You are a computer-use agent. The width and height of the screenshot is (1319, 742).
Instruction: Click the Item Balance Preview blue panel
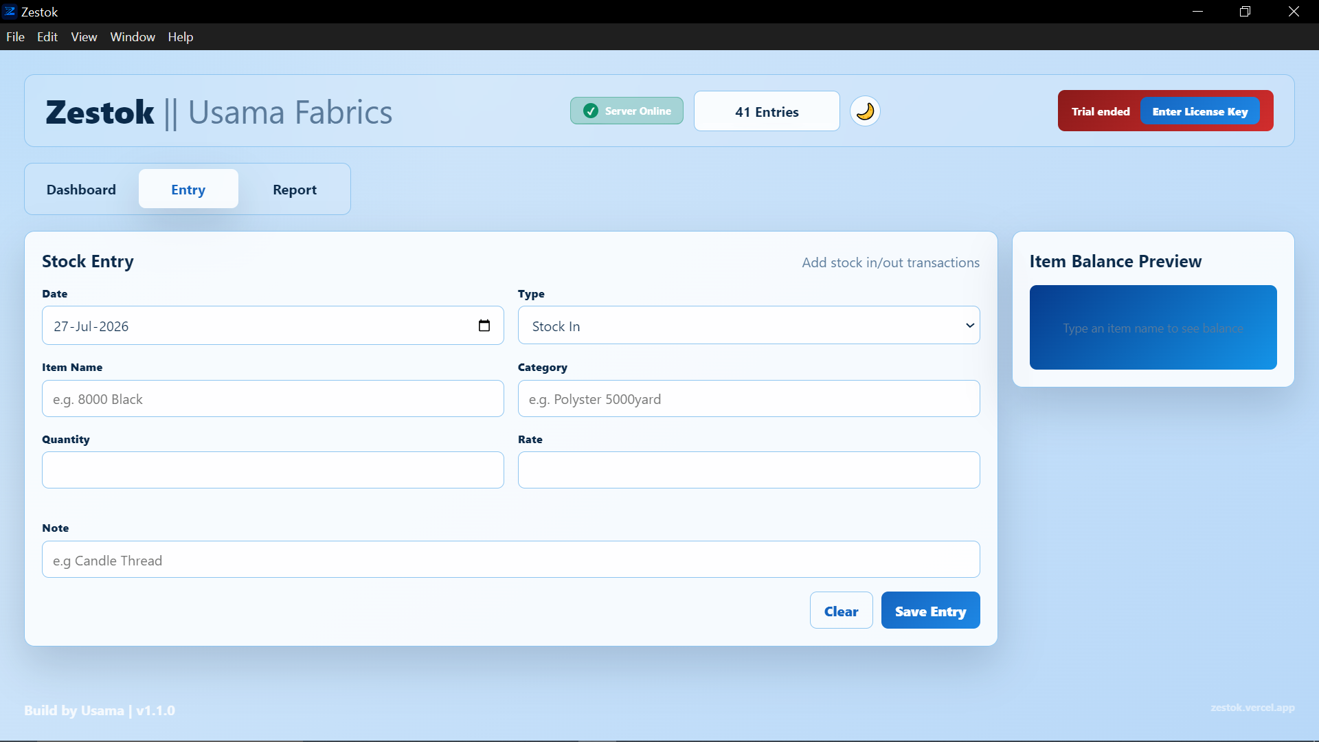[x=1153, y=328]
